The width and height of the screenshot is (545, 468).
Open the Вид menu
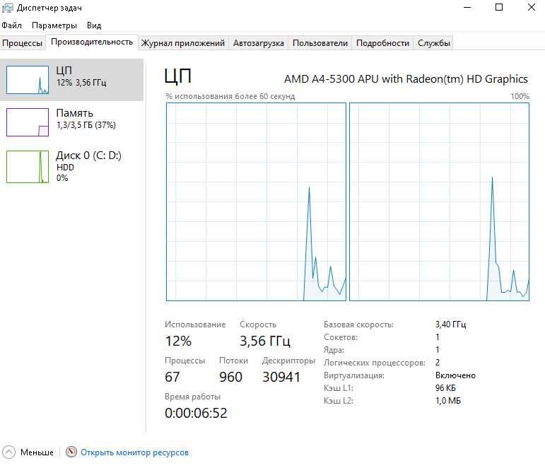point(94,25)
